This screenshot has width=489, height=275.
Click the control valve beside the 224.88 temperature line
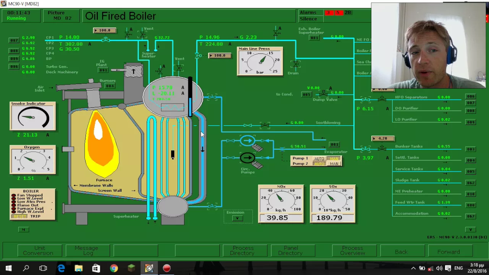(198, 56)
